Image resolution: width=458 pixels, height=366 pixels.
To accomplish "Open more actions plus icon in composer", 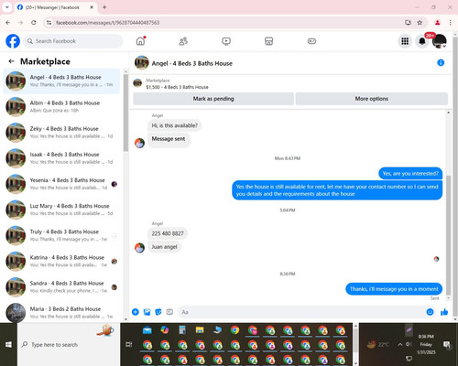I will pos(136,312).
